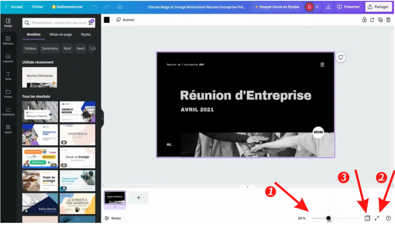Collapse the side panel with arrow handle
Viewport: 395px width, 229px height.
coord(102,119)
